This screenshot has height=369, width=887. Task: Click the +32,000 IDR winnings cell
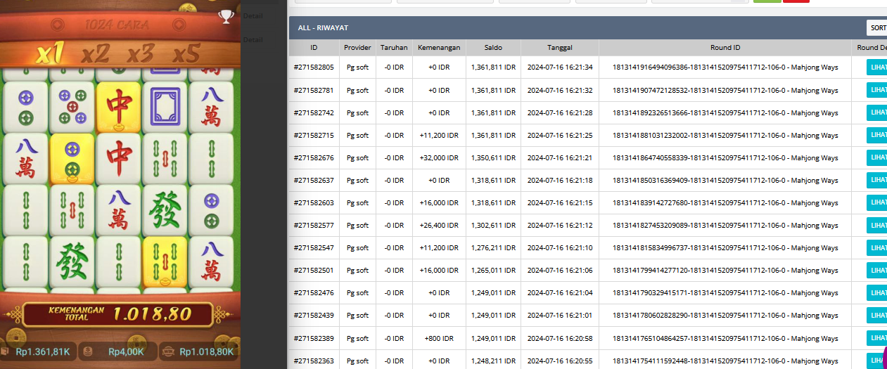click(439, 158)
